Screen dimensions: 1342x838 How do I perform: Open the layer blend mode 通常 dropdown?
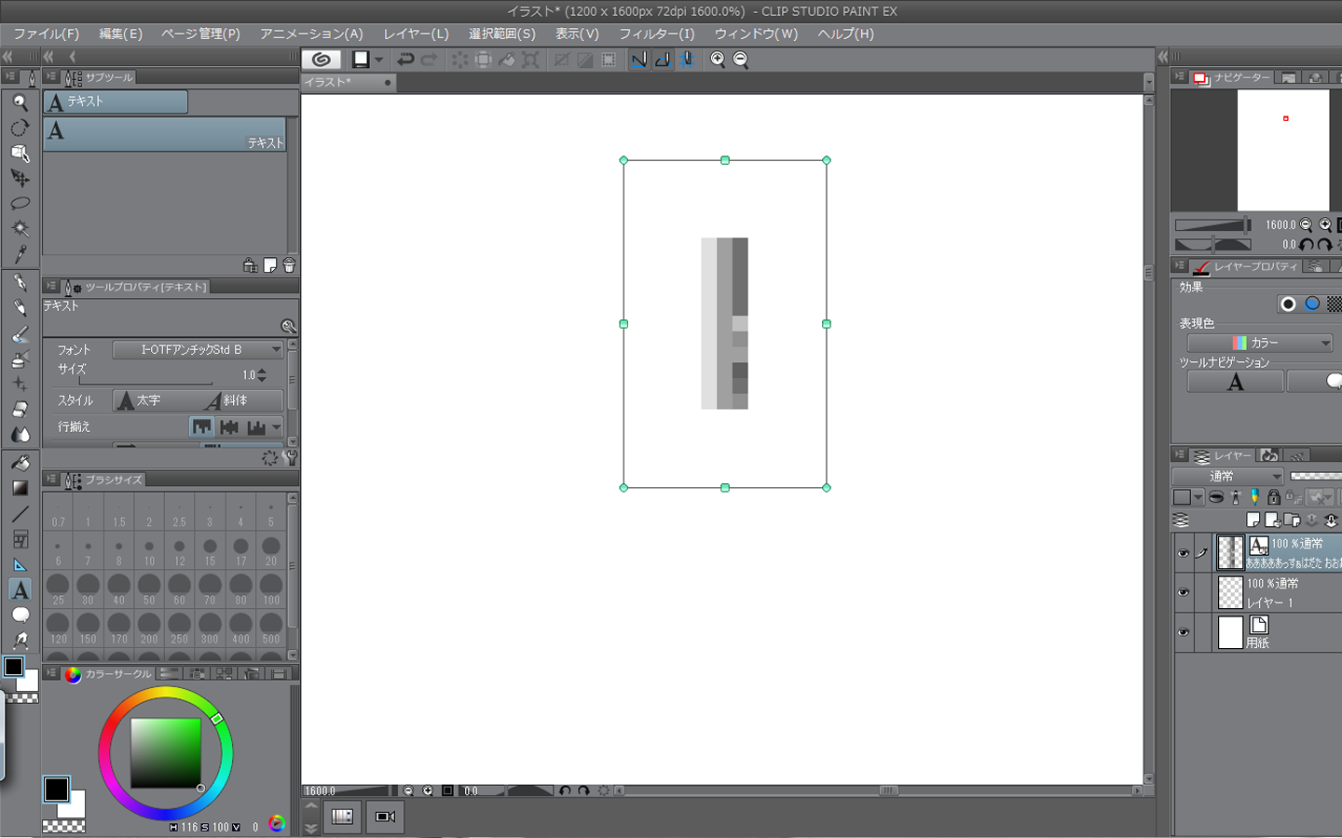[x=1227, y=477]
